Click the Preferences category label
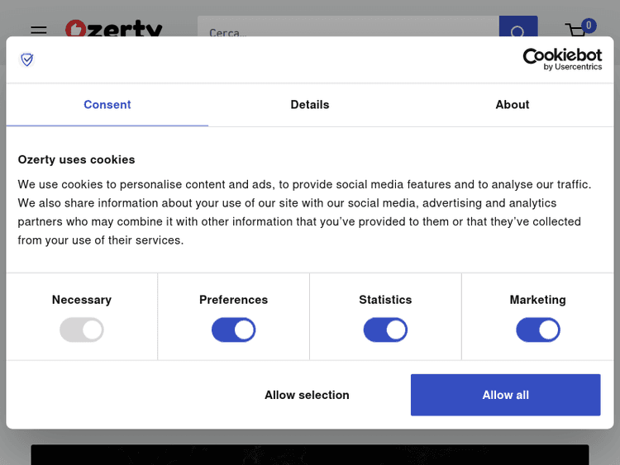The width and height of the screenshot is (620, 465). [x=234, y=300]
